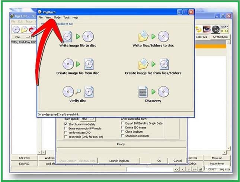
Task: Enable Test Mode (Only for DVD-R!)
Action: coord(66,137)
